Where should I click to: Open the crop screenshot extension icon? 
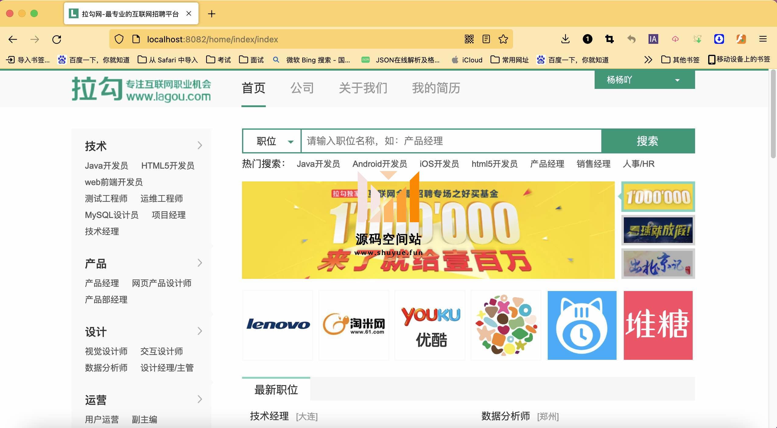coord(609,39)
